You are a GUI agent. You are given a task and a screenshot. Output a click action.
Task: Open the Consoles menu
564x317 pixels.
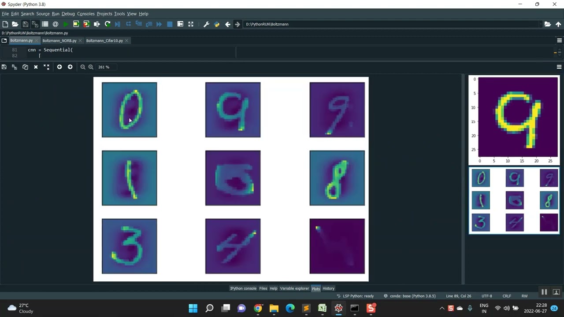(86, 14)
